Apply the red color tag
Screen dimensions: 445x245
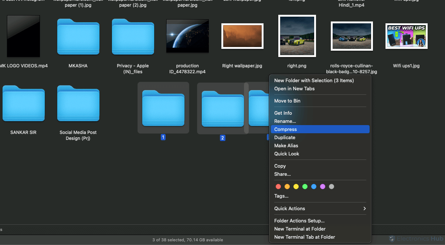tap(278, 187)
